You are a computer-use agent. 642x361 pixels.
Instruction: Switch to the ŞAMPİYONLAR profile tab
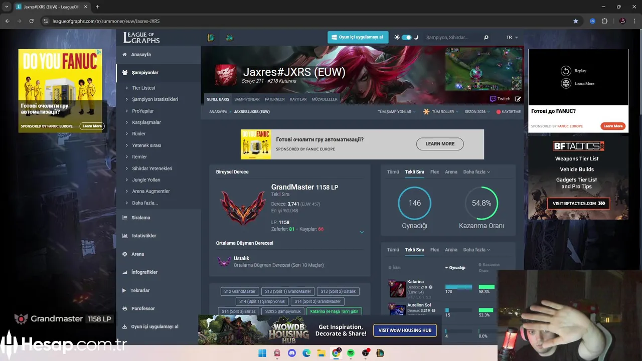click(x=247, y=99)
